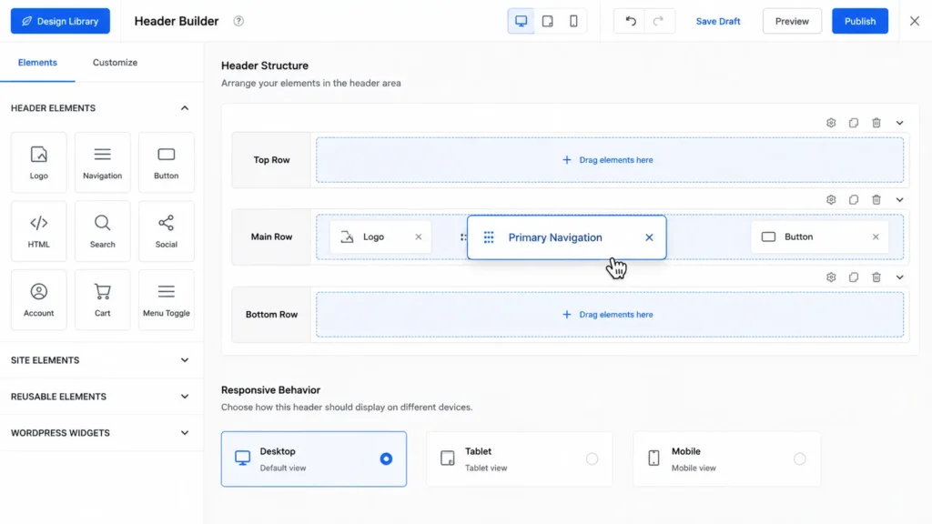Undo the last change

(631, 21)
